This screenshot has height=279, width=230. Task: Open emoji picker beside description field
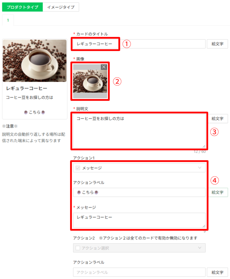click(218, 119)
